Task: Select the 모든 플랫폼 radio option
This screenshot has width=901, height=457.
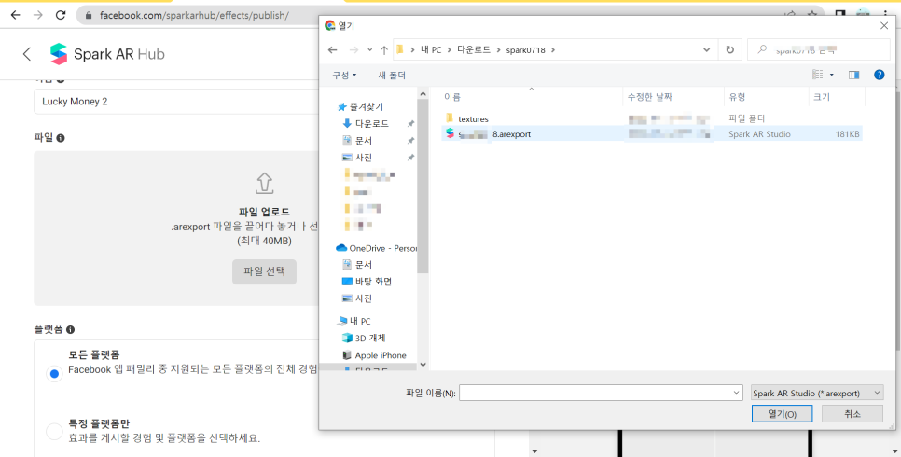Action: [54, 374]
